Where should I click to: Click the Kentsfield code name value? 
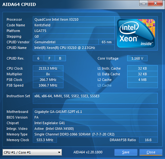[74, 25]
